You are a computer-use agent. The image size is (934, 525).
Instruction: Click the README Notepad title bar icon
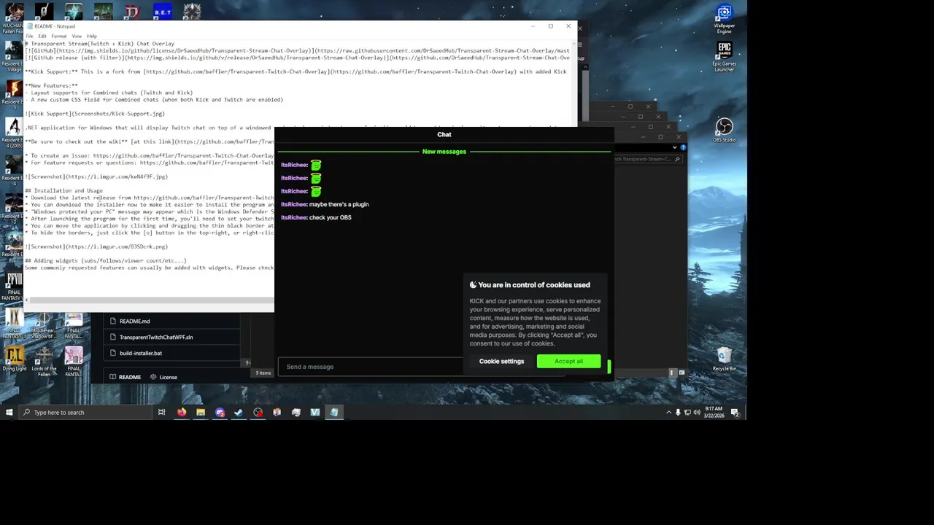(x=28, y=26)
